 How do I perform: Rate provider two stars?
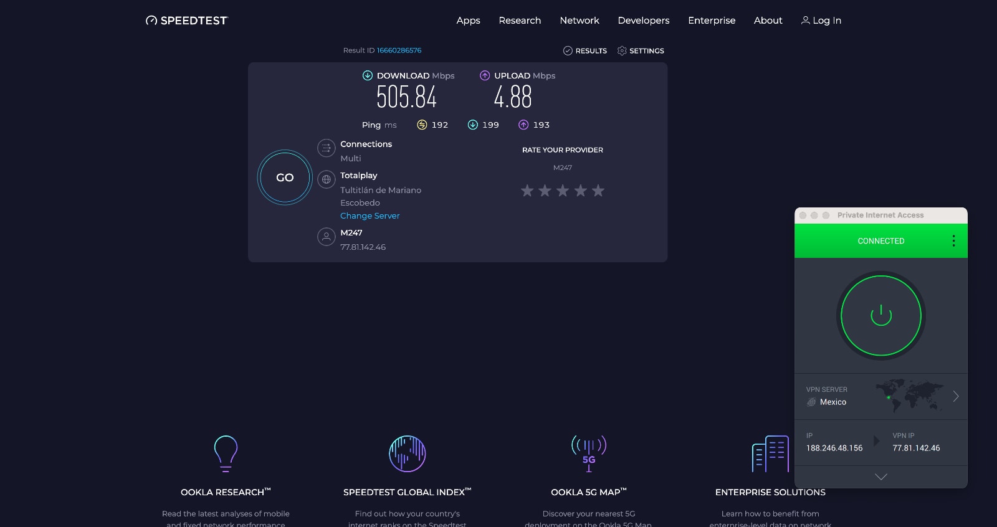pyautogui.click(x=545, y=191)
